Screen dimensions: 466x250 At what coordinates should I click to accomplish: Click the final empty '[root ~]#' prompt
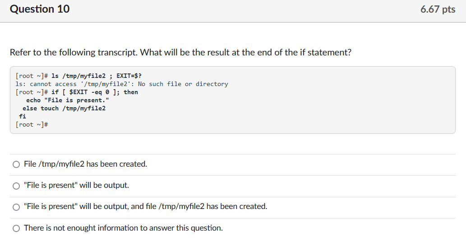32,124
